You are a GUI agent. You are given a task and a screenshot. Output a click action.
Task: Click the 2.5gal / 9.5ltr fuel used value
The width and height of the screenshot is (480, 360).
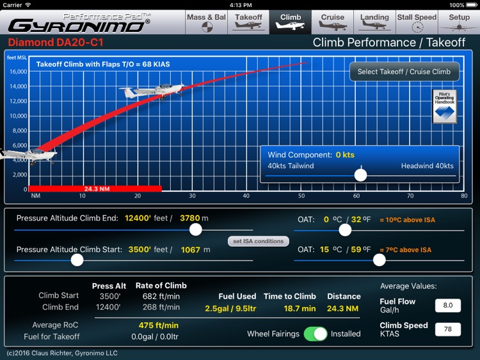pos(230,308)
